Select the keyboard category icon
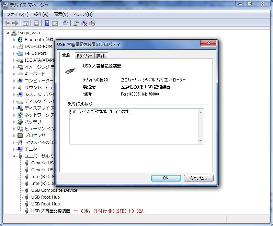273x226 pixels. (x=20, y=74)
